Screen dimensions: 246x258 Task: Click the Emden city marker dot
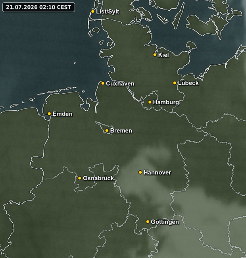click(x=49, y=114)
